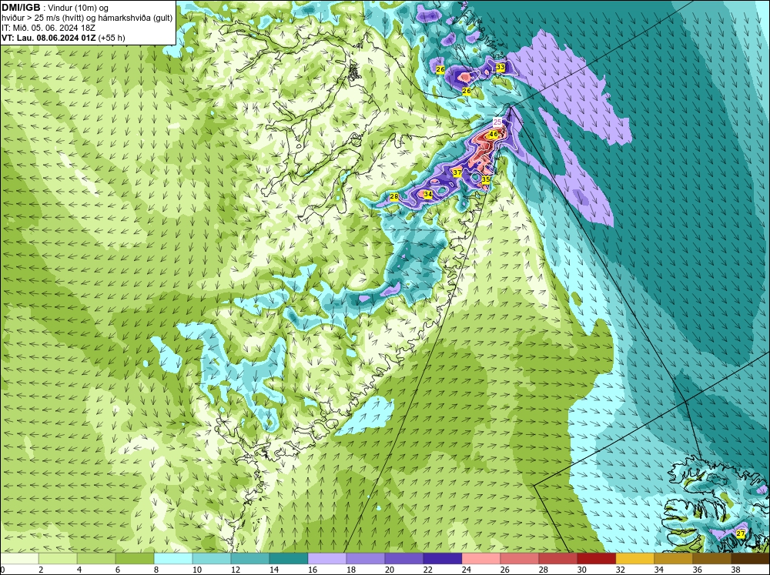Image resolution: width=770 pixels, height=575 pixels.
Task: Click the valid time 'VT: Lau. 08.06.2024 01Z'
Action: tap(49, 38)
